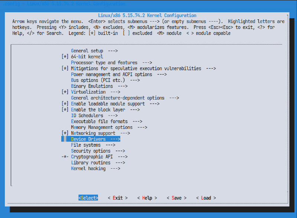Open General architecture-dependent options submenu

click(x=125, y=98)
